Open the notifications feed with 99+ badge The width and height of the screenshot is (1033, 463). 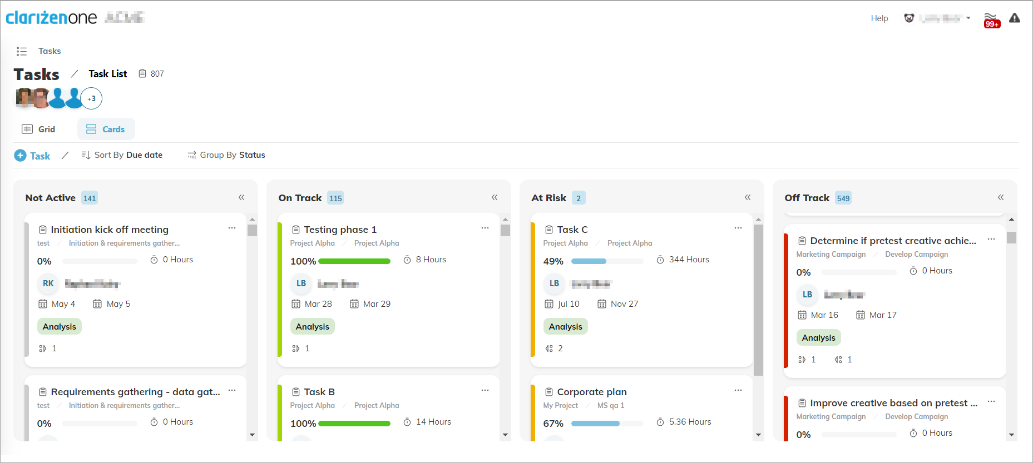pos(991,19)
